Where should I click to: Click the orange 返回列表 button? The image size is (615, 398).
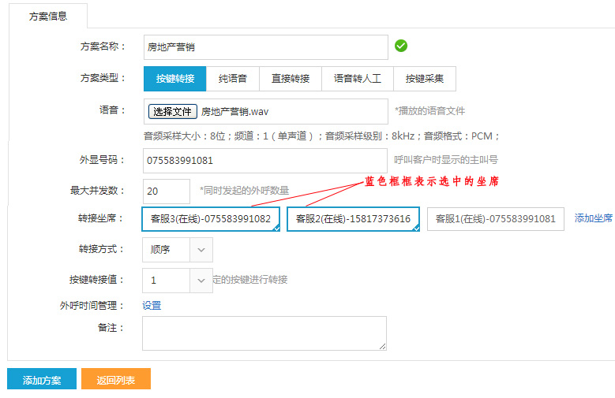click(x=115, y=380)
